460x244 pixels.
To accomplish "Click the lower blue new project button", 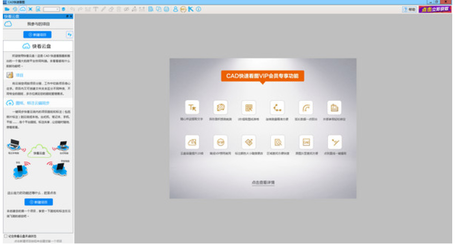I will click(x=38, y=202).
